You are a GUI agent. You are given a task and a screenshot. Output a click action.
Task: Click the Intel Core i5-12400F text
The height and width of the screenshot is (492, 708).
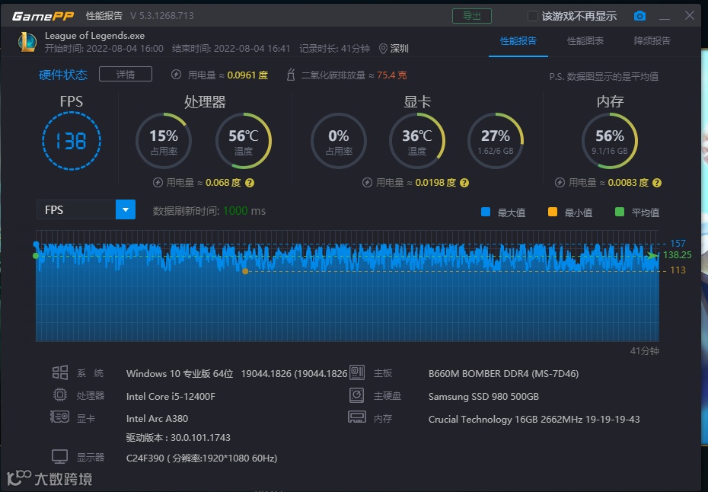pyautogui.click(x=171, y=397)
